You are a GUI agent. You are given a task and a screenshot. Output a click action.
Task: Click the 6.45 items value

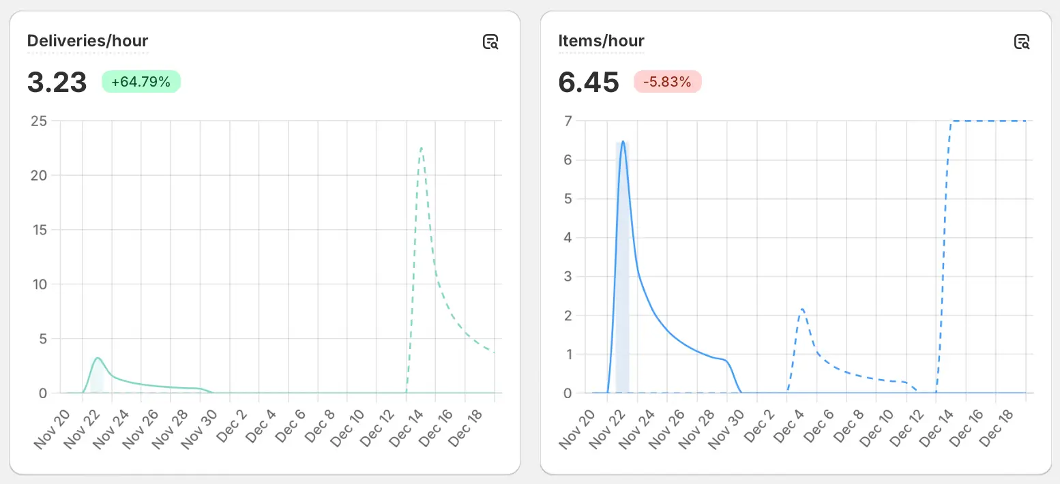(589, 82)
